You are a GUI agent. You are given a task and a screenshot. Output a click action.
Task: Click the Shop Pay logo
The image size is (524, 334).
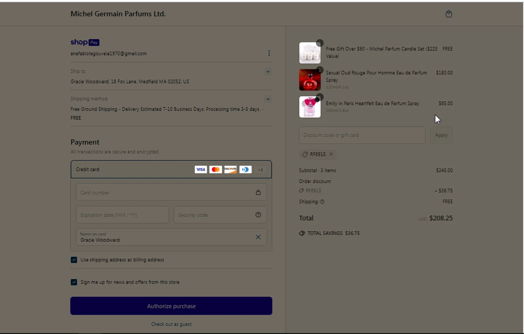point(85,42)
